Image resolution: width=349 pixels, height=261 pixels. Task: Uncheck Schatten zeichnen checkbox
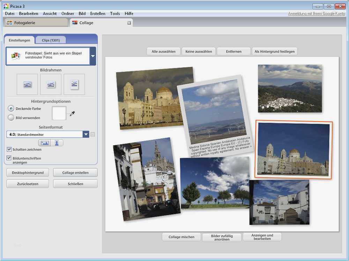9,149
